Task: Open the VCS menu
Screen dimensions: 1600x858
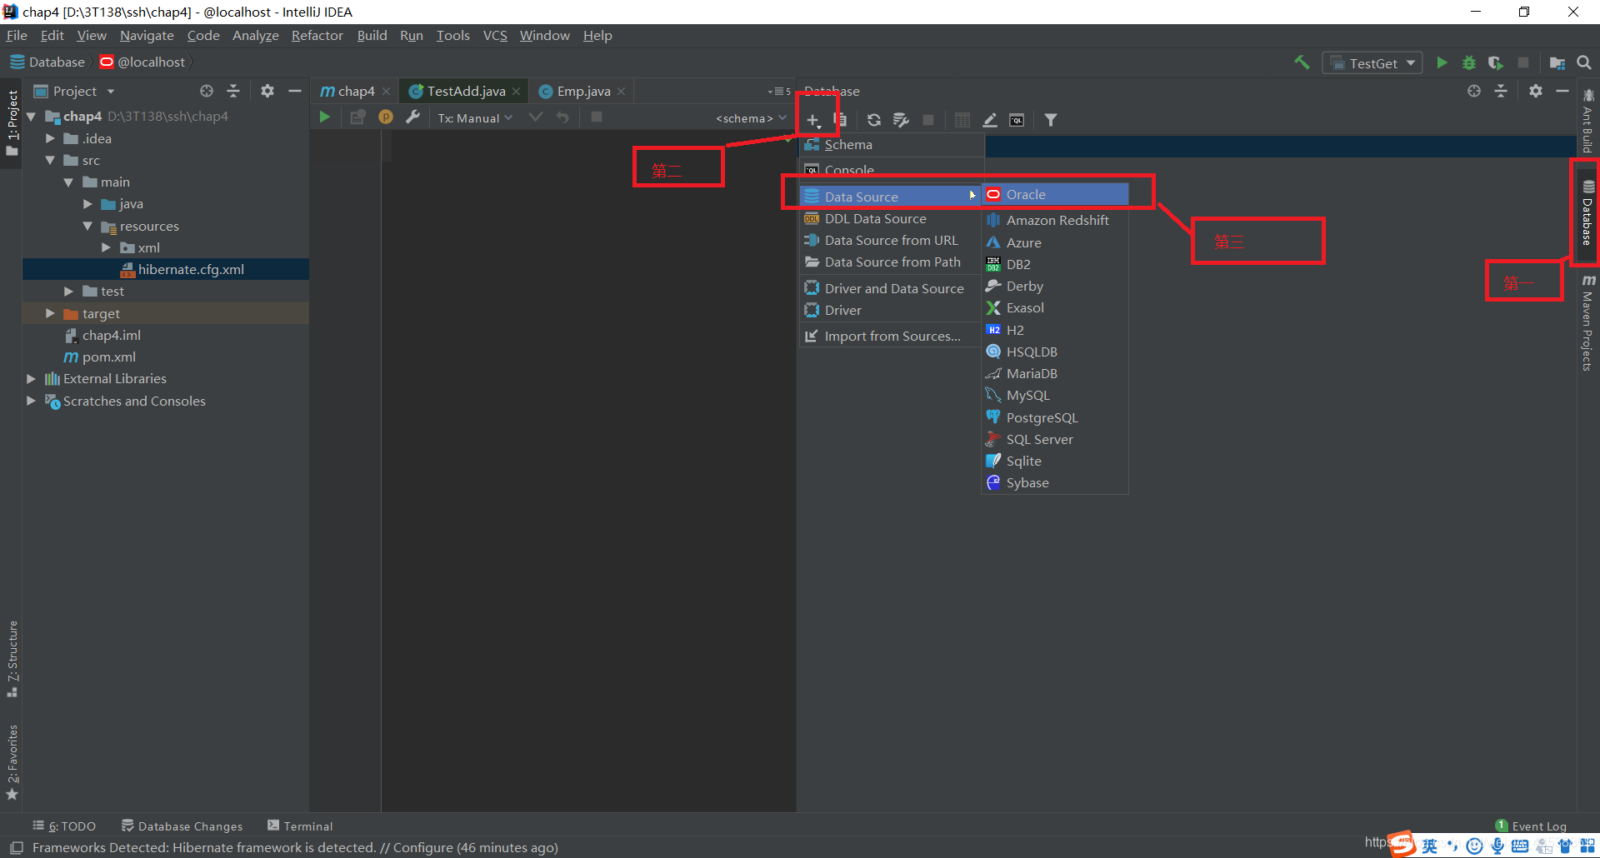Action: click(x=495, y=35)
